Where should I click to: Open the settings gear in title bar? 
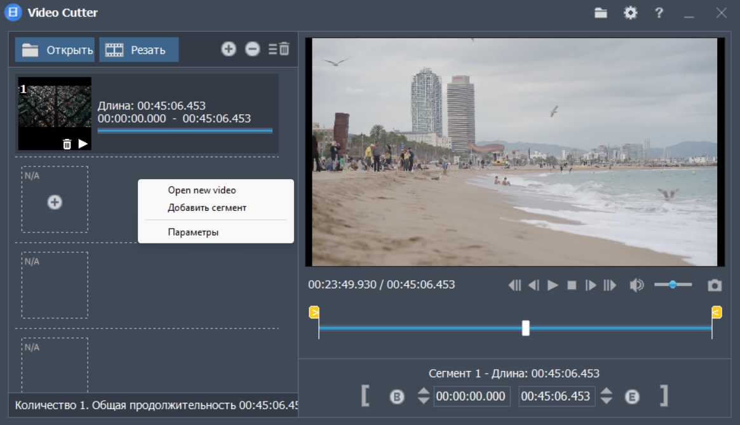coord(630,13)
